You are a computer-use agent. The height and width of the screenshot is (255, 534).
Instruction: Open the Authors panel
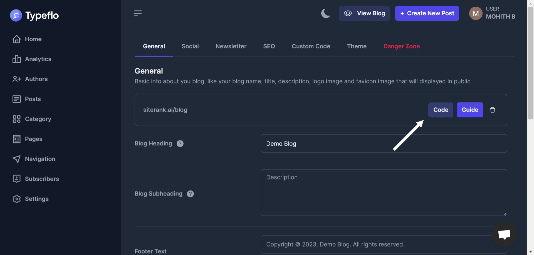(36, 79)
